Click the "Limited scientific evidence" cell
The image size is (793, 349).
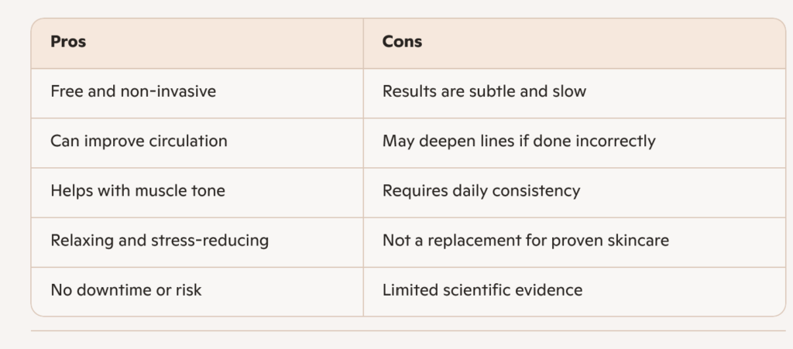(x=482, y=290)
